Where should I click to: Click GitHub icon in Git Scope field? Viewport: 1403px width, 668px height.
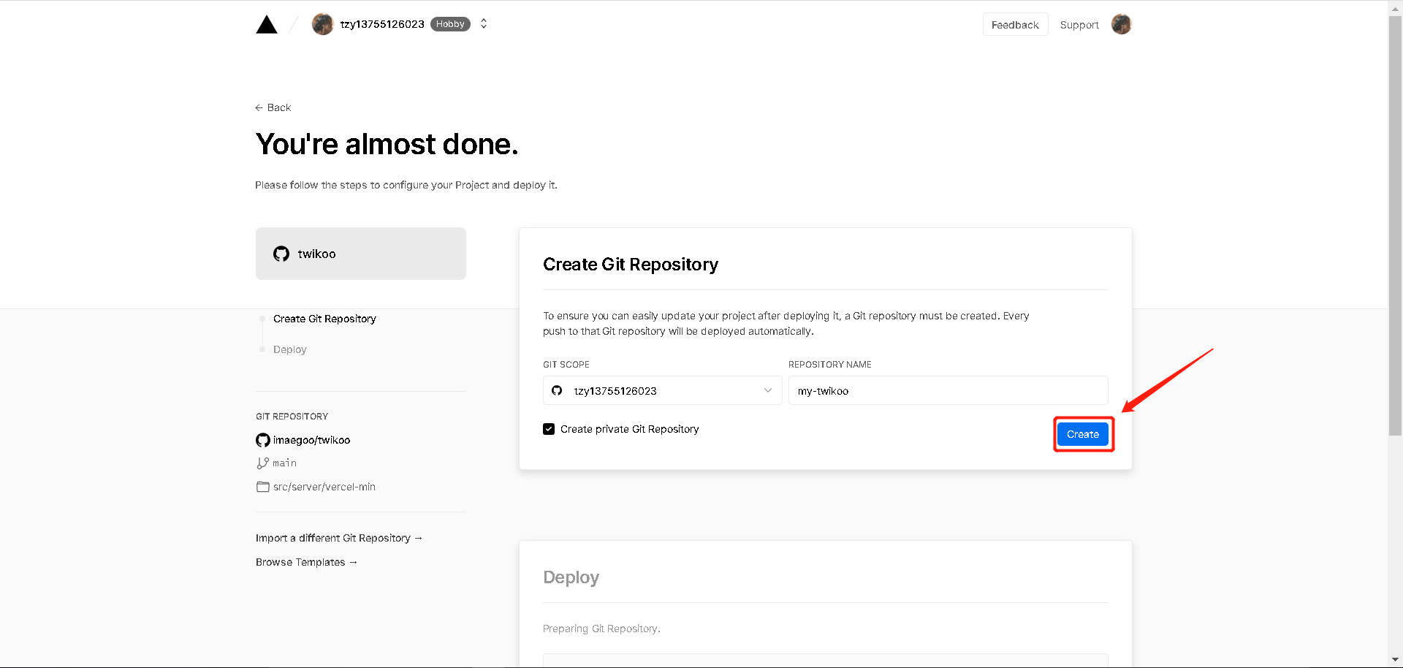pos(557,390)
